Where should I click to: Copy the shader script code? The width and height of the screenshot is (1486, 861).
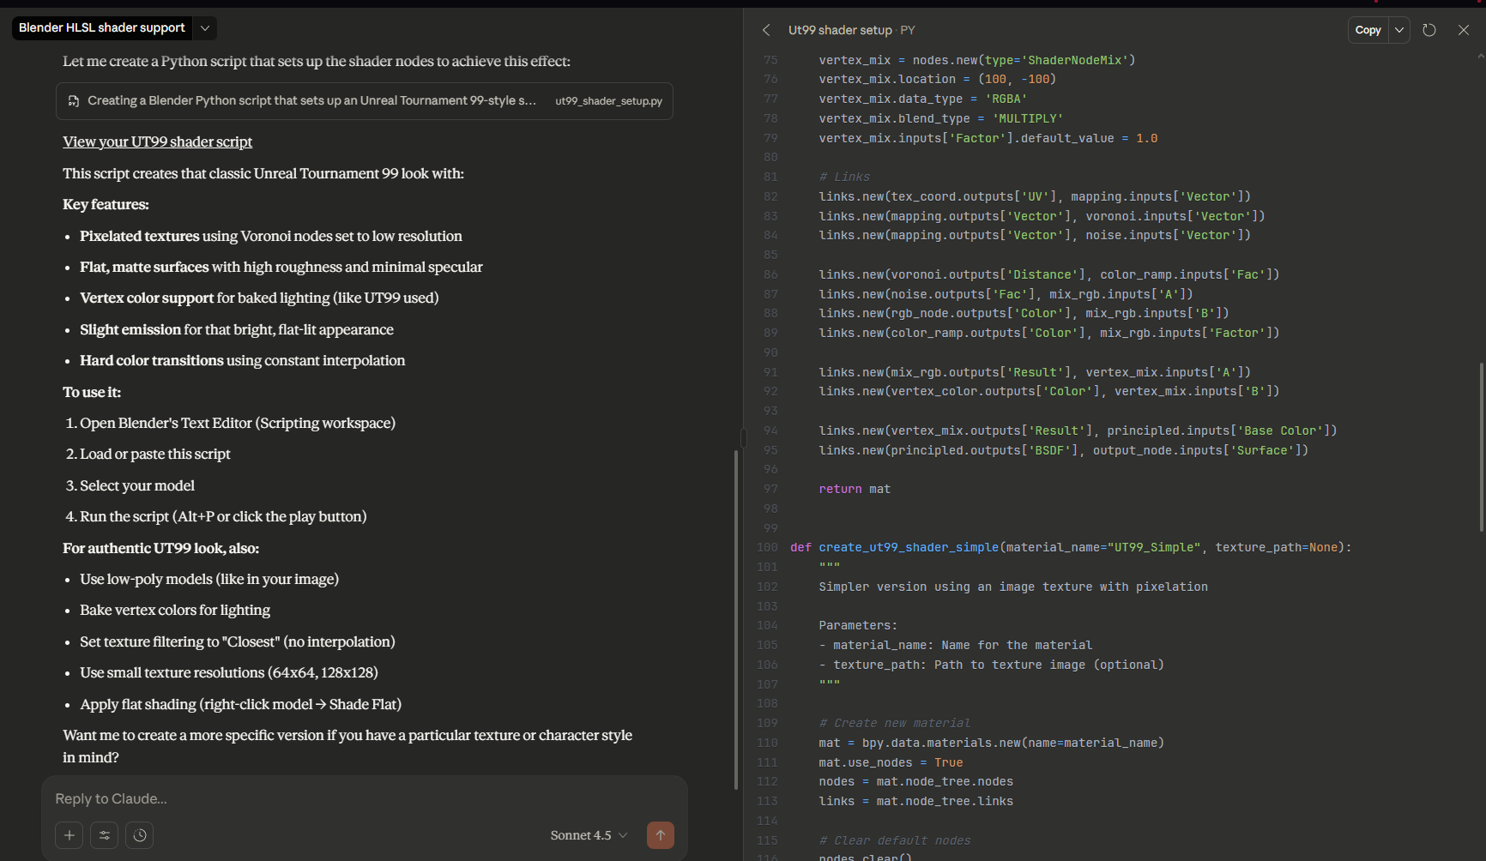[1368, 30]
